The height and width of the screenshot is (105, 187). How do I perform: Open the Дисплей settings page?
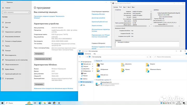pos(8,22)
